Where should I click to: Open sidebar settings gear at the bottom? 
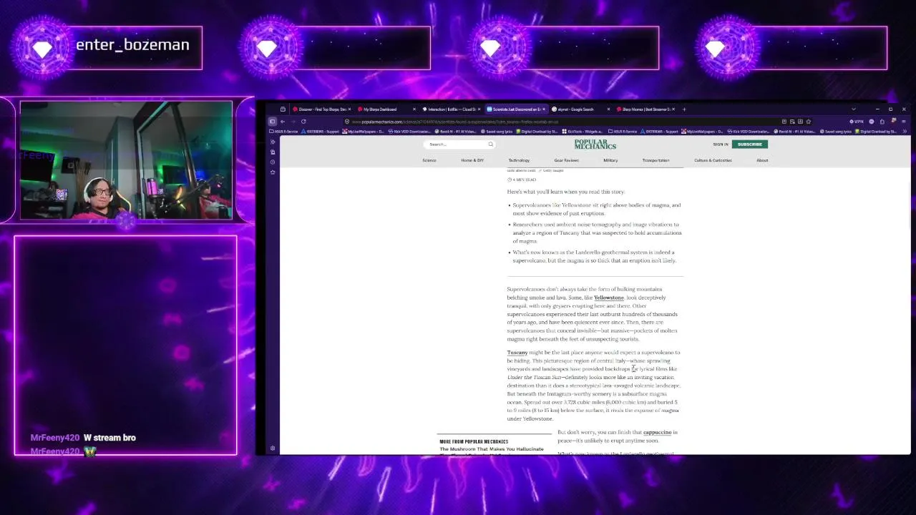(273, 448)
